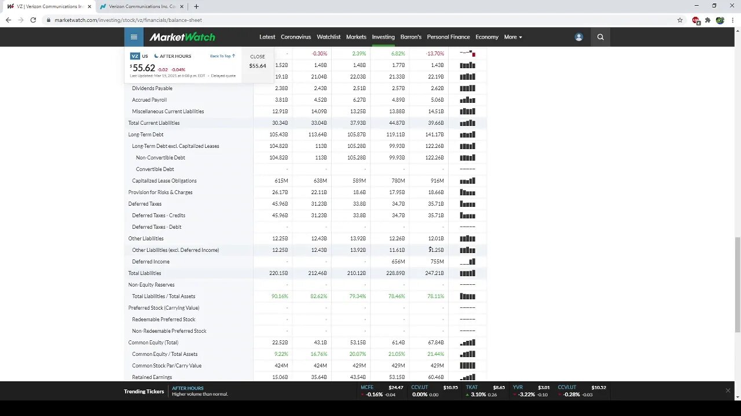Expand the More navigation dropdown
The width and height of the screenshot is (741, 416).
pyautogui.click(x=513, y=37)
